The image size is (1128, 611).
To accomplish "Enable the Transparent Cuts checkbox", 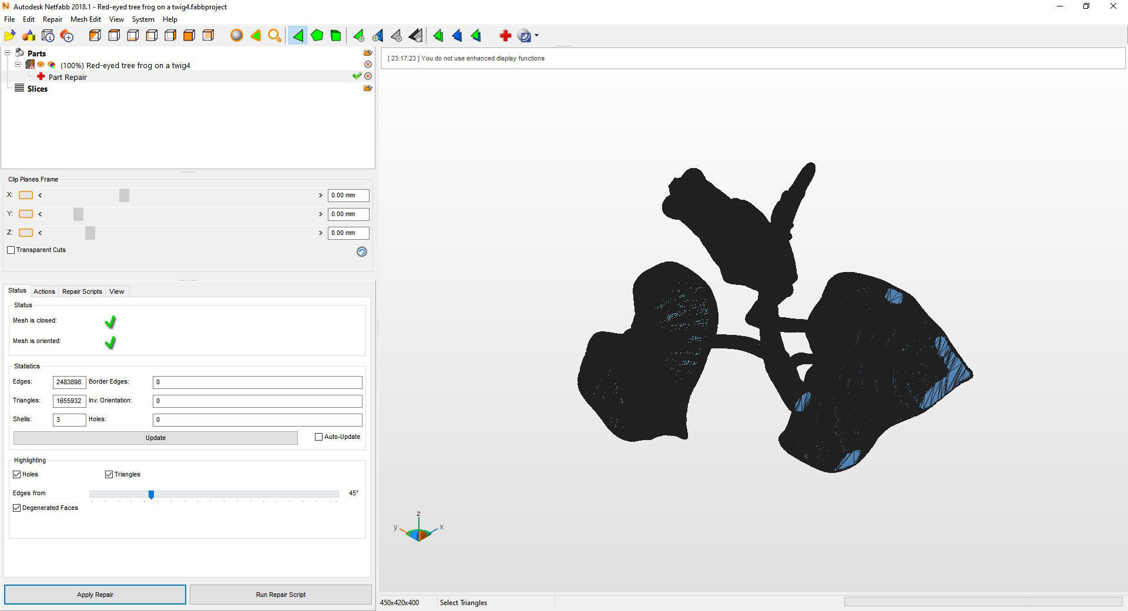I will coord(11,250).
